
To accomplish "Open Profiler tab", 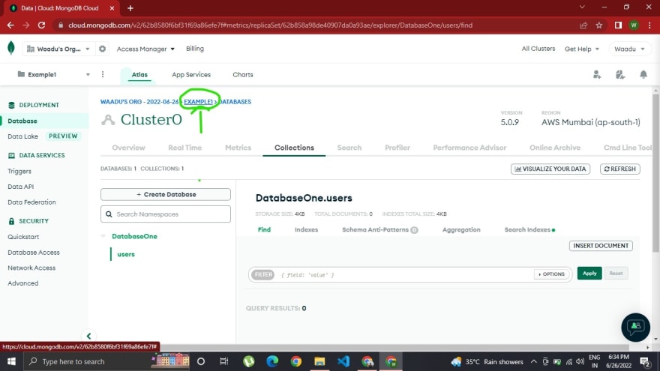I will click(397, 148).
